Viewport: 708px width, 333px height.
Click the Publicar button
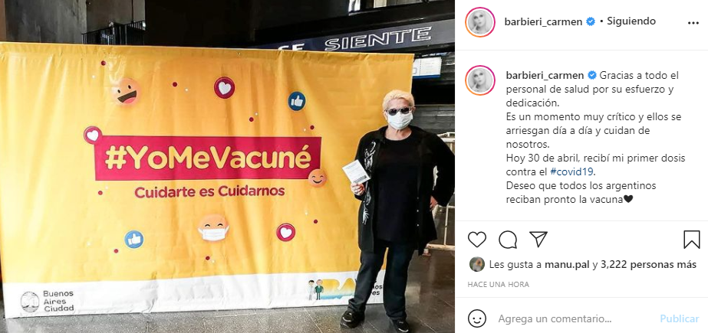point(679,319)
